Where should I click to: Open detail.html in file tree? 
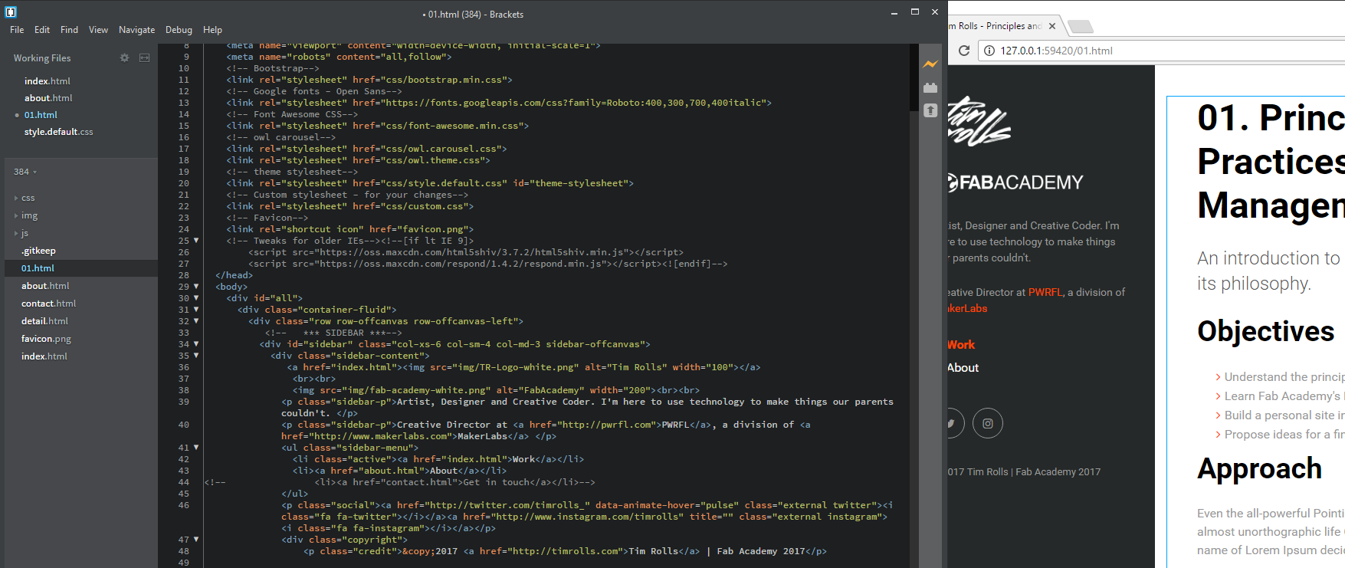pos(44,321)
